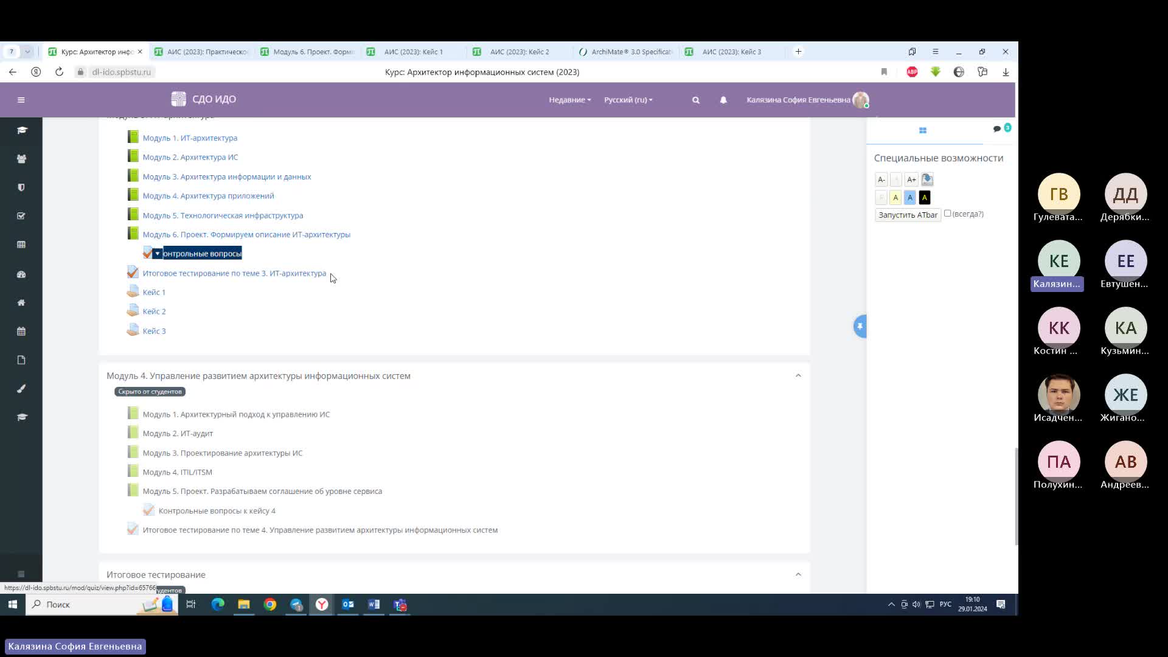Switch to АИС (2023): Практическое tab
The height and width of the screenshot is (657, 1168).
pyautogui.click(x=202, y=52)
